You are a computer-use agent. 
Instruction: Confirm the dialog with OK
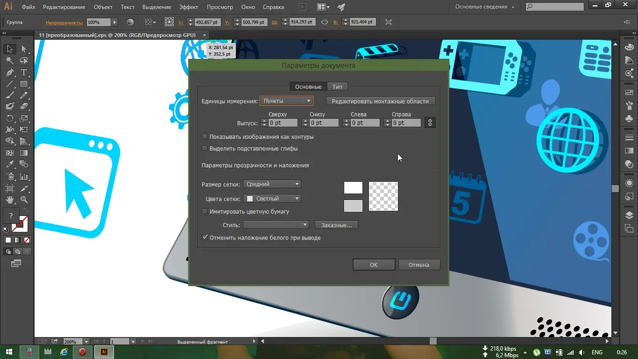374,264
